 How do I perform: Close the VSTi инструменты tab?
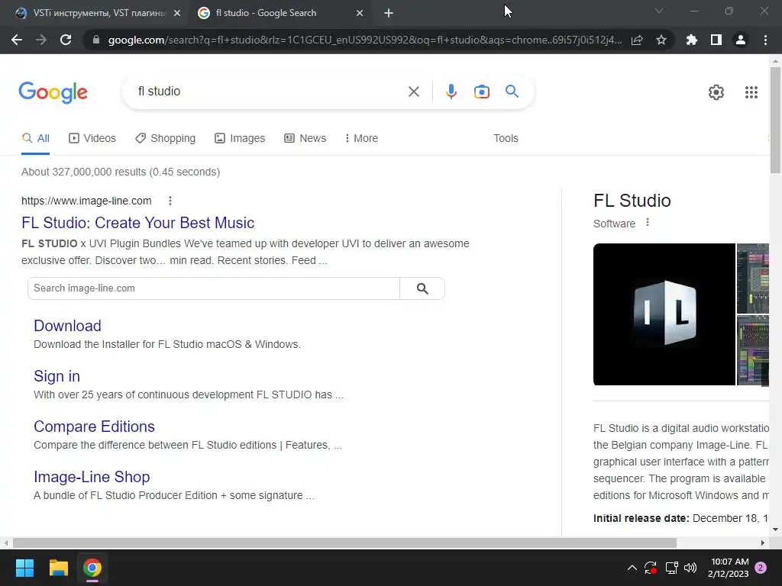(x=177, y=13)
